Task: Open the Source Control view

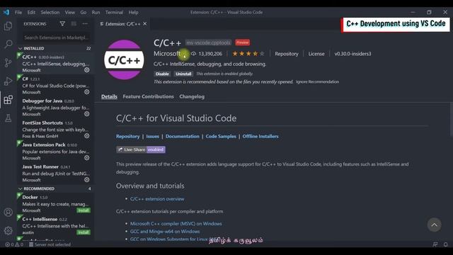Action: [8, 62]
